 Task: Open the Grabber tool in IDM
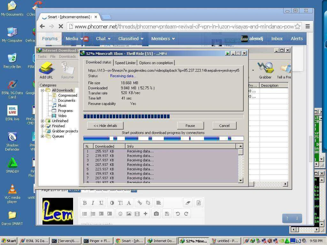[265, 71]
